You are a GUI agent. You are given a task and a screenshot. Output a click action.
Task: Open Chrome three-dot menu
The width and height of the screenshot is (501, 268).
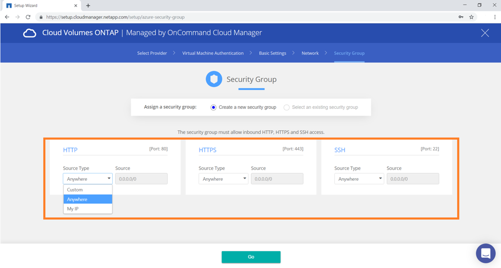point(494,17)
